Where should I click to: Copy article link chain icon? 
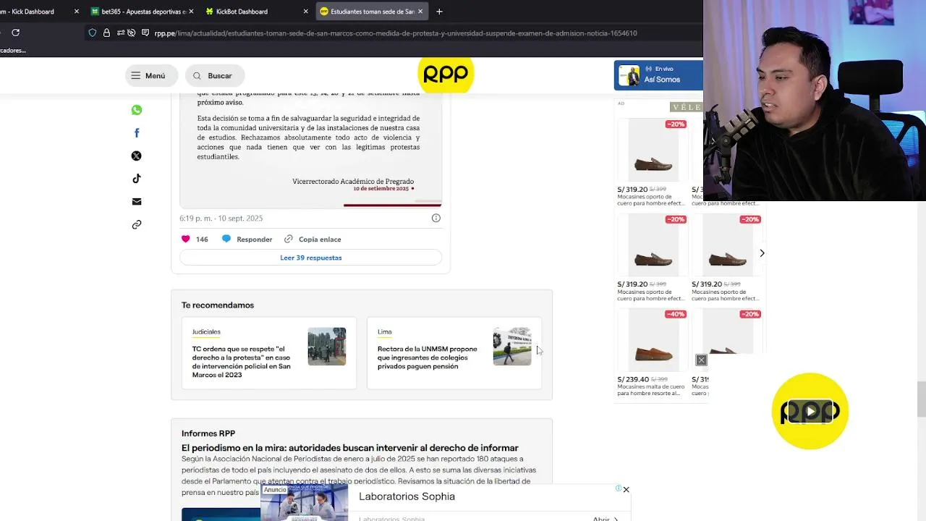coord(137,224)
